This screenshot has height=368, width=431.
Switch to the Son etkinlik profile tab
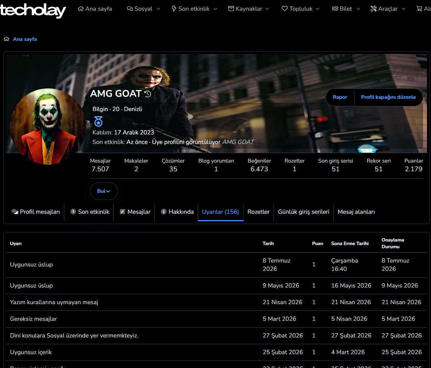pyautogui.click(x=90, y=212)
